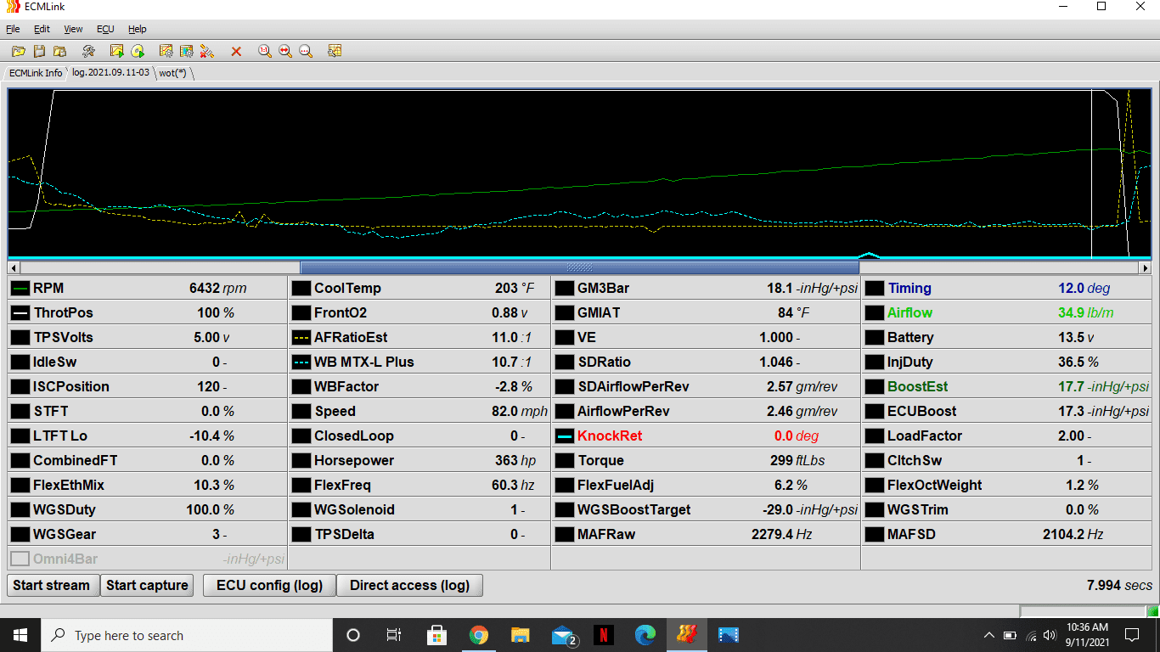The width and height of the screenshot is (1160, 652).
Task: Click the disconnect cable toolbar icon
Action: point(207,51)
